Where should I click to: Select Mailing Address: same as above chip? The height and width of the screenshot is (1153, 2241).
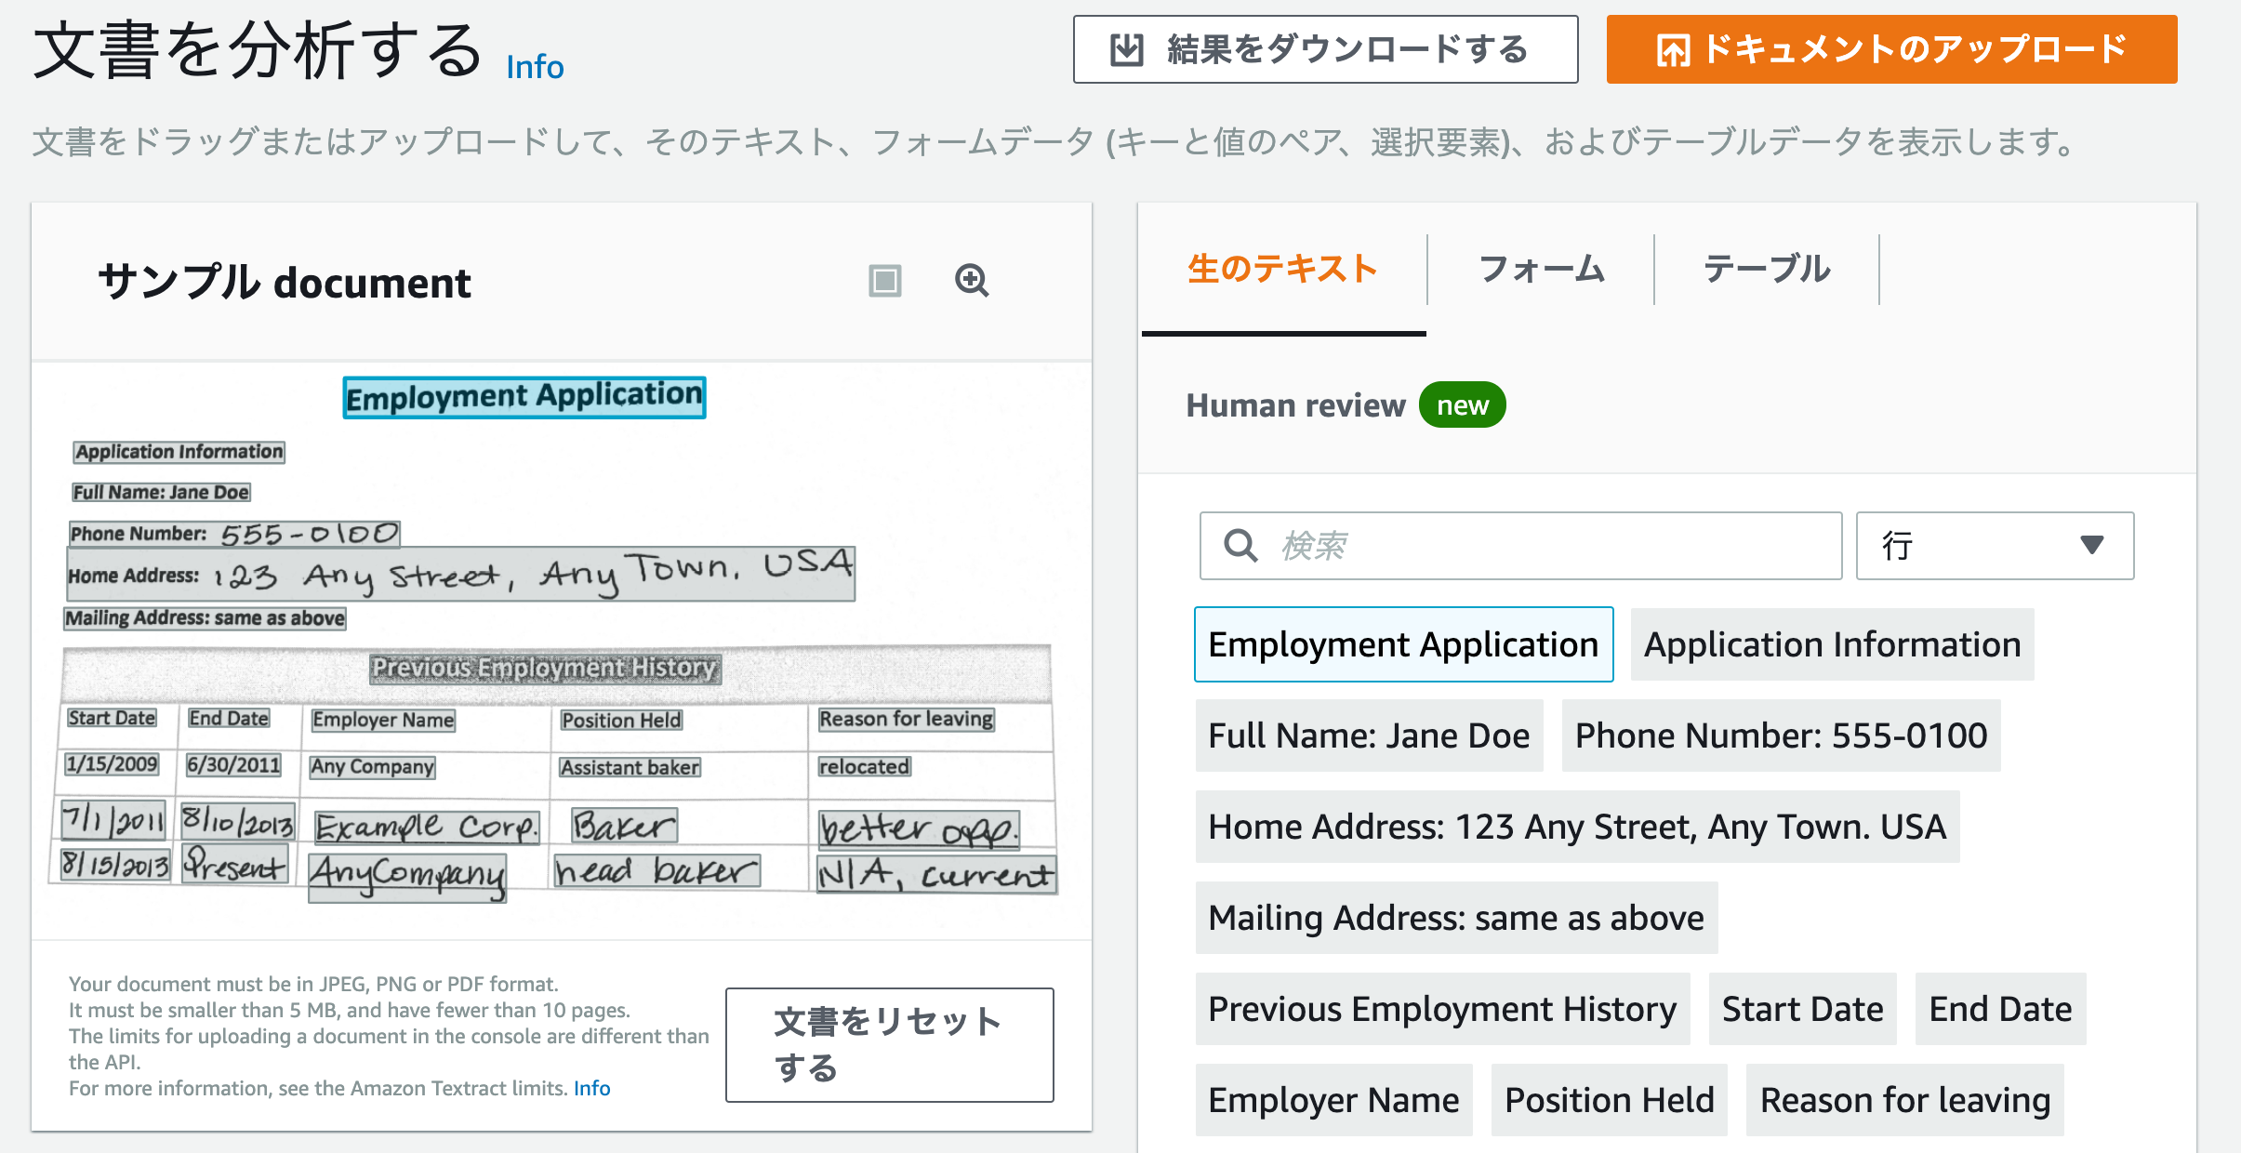pos(1456,918)
